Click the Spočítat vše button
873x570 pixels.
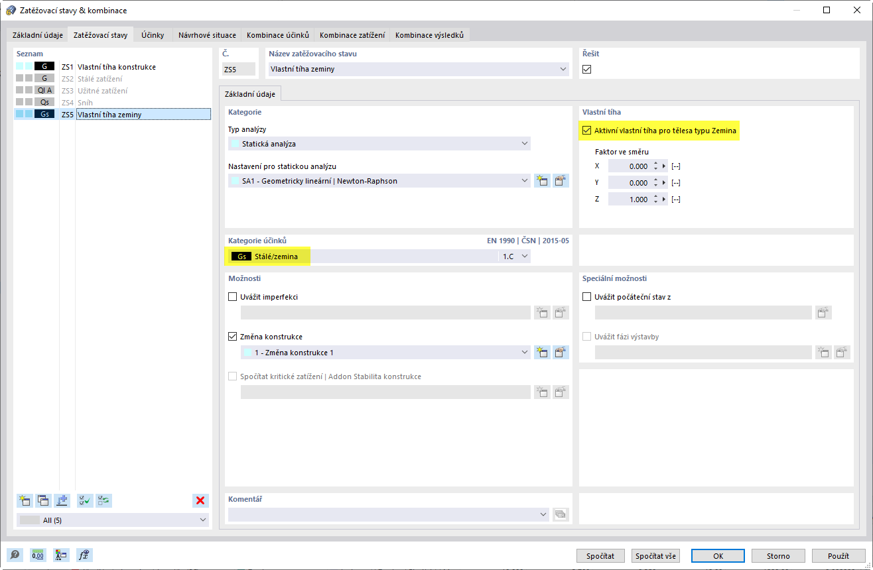coord(655,555)
